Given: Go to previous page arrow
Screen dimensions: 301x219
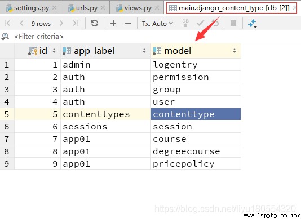Looking at the screenshot, I should (21, 23).
